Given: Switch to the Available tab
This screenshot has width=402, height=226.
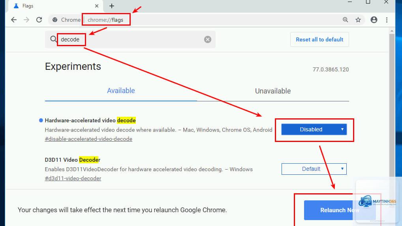Looking at the screenshot, I should click(121, 91).
